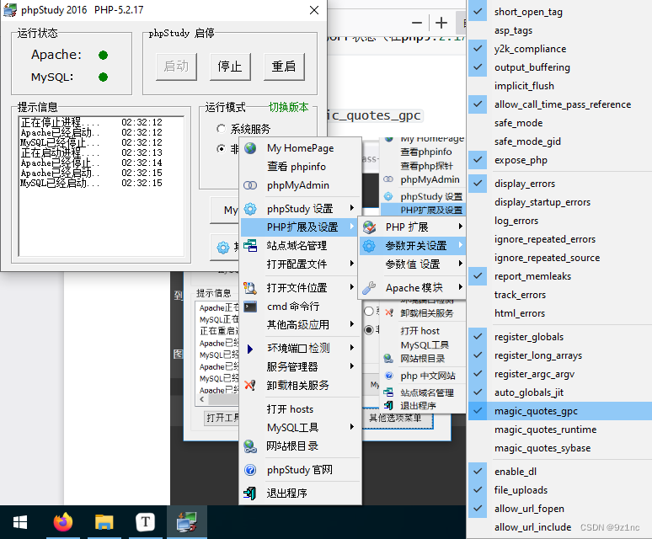This screenshot has width=652, height=539.
Task: Choose output_buffering menu entry
Action: click(559, 67)
